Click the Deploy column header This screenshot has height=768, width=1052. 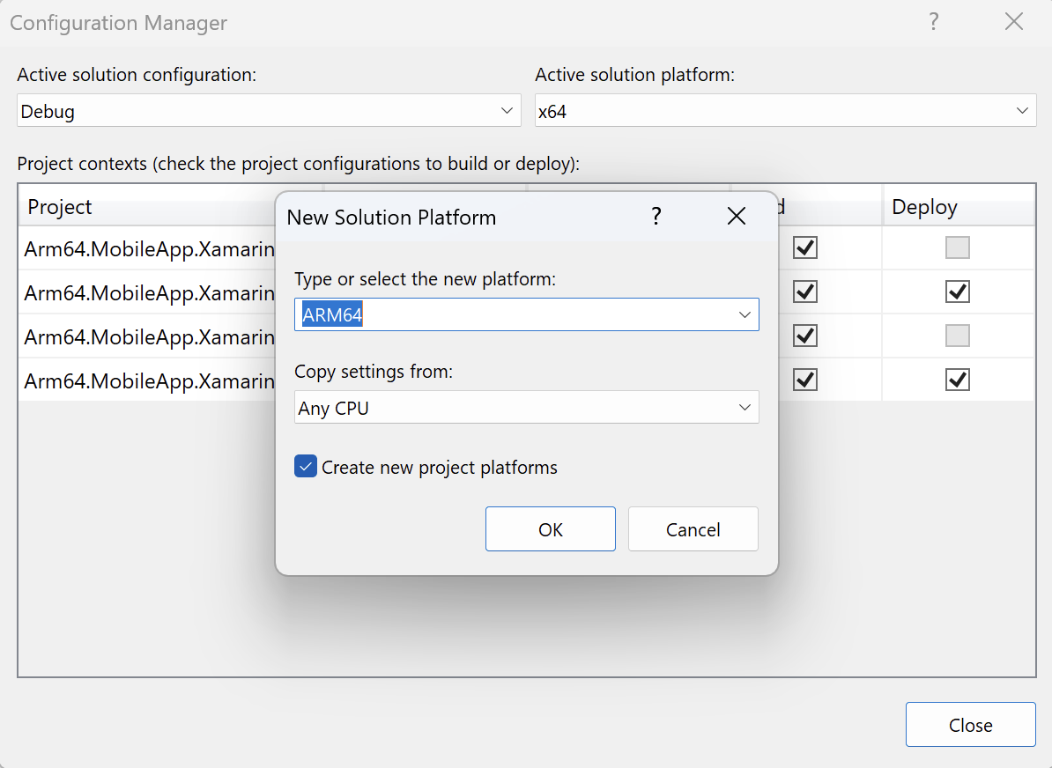click(x=924, y=207)
